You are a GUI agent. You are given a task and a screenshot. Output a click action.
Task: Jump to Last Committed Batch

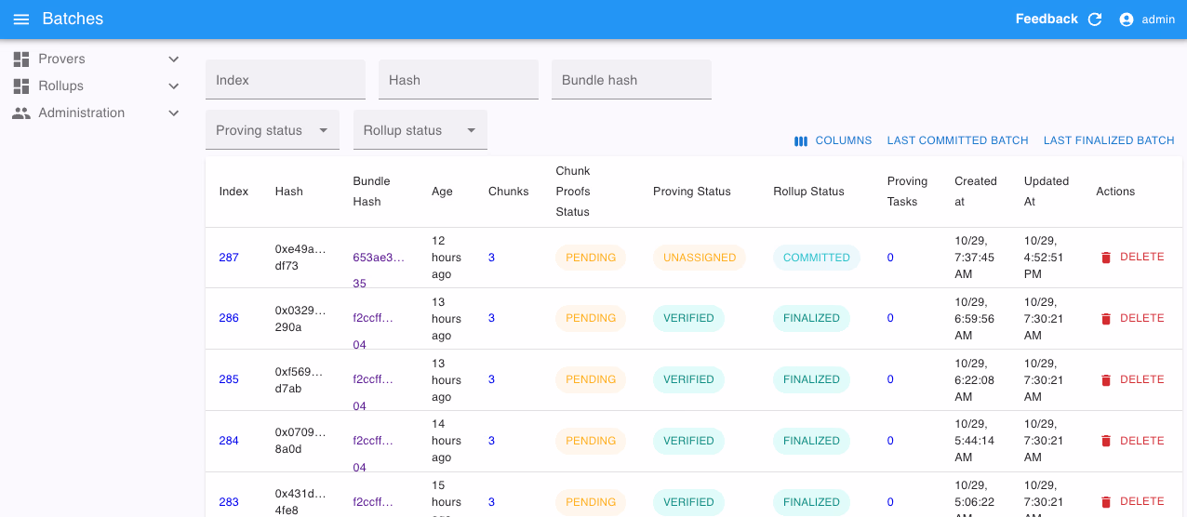(x=957, y=140)
